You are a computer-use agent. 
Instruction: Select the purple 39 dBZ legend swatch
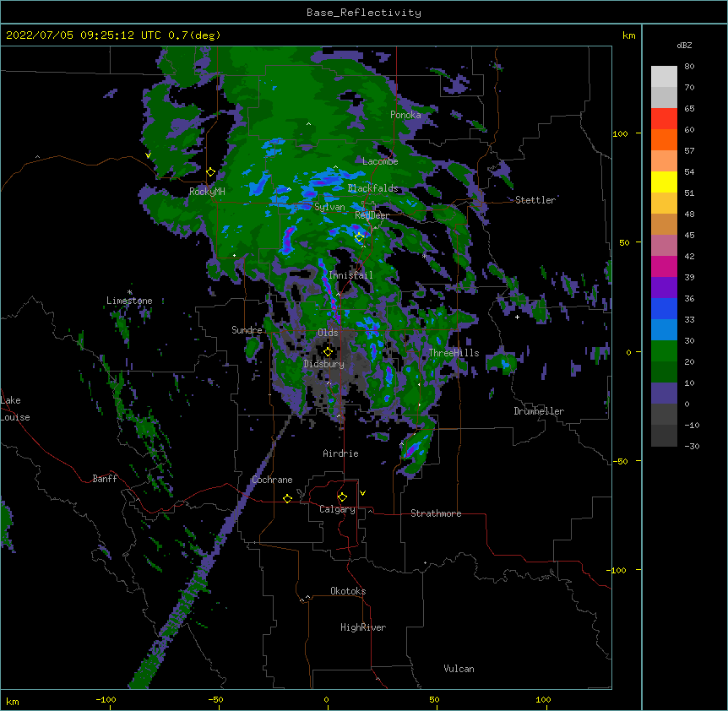tap(664, 287)
